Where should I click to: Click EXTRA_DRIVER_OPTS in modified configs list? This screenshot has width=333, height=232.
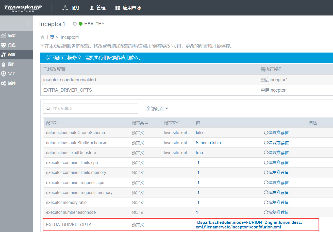tap(68, 90)
